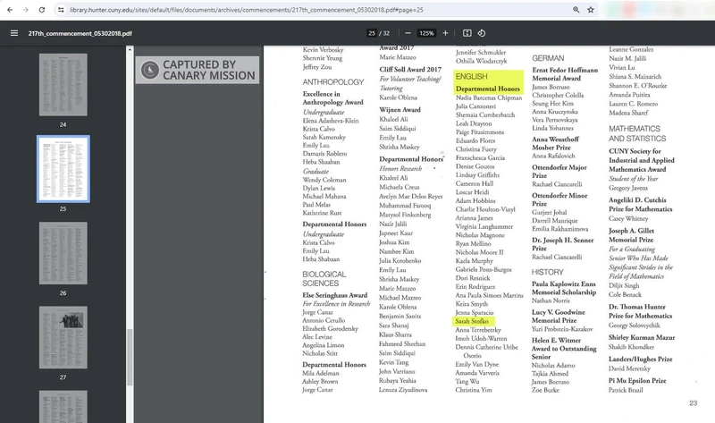Click the browser back arrow
The width and height of the screenshot is (715, 423).
click(8, 9)
